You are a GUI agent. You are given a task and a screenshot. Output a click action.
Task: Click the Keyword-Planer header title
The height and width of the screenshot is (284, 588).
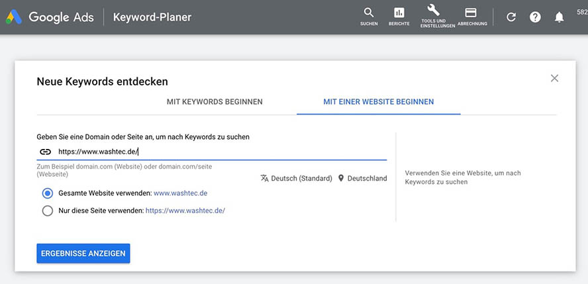(x=152, y=17)
